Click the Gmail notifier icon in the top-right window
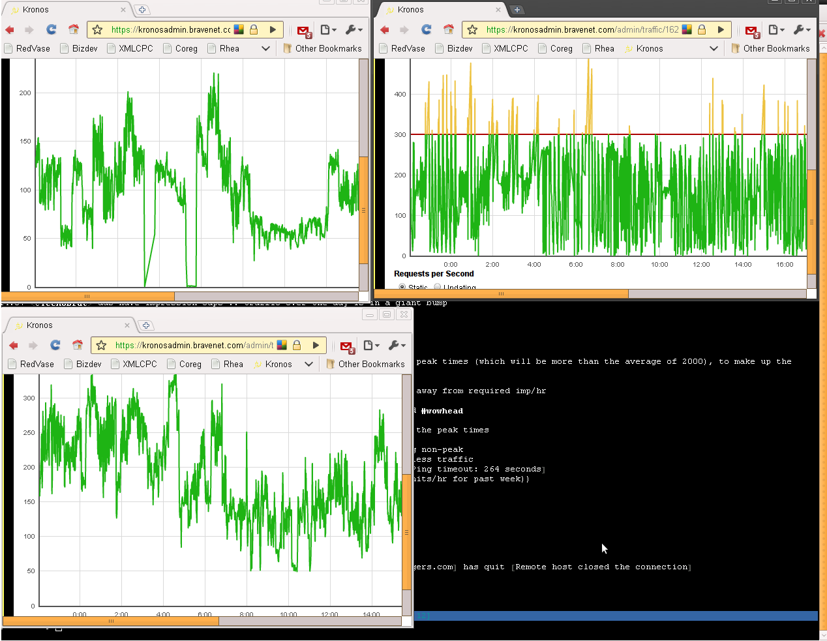The width and height of the screenshot is (827, 641). tap(752, 31)
